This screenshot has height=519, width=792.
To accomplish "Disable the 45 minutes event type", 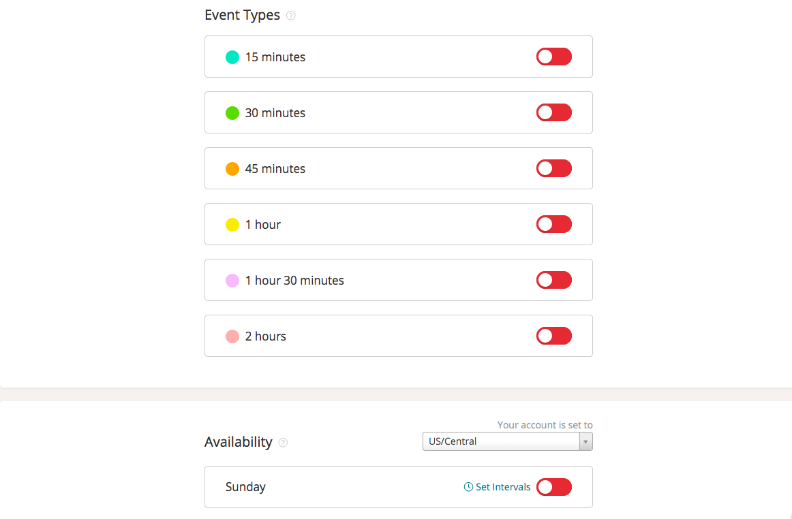I will [x=553, y=168].
